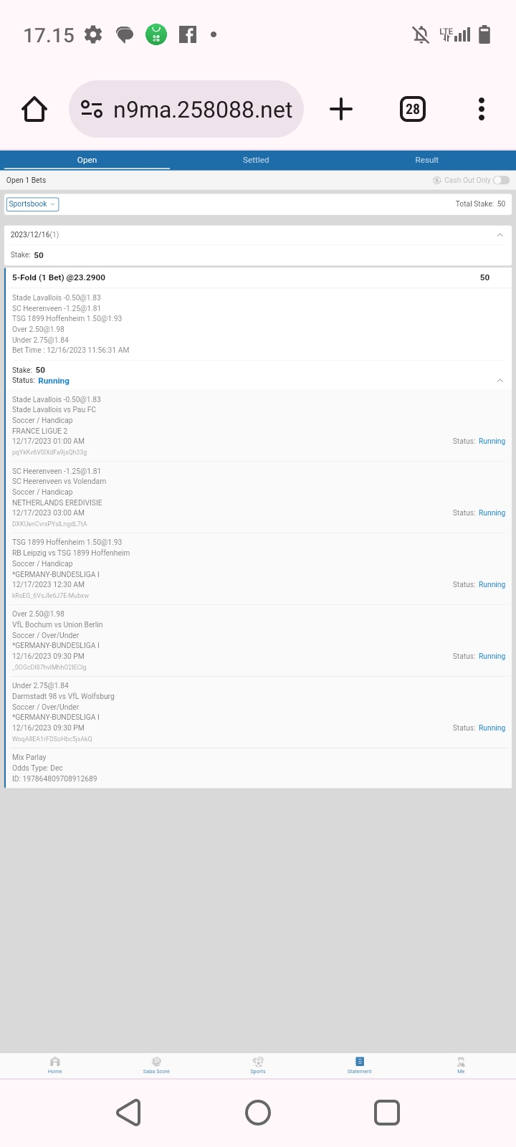The height and width of the screenshot is (1147, 516).
Task: Collapse the parlay bet details chevron
Action: [x=500, y=381]
